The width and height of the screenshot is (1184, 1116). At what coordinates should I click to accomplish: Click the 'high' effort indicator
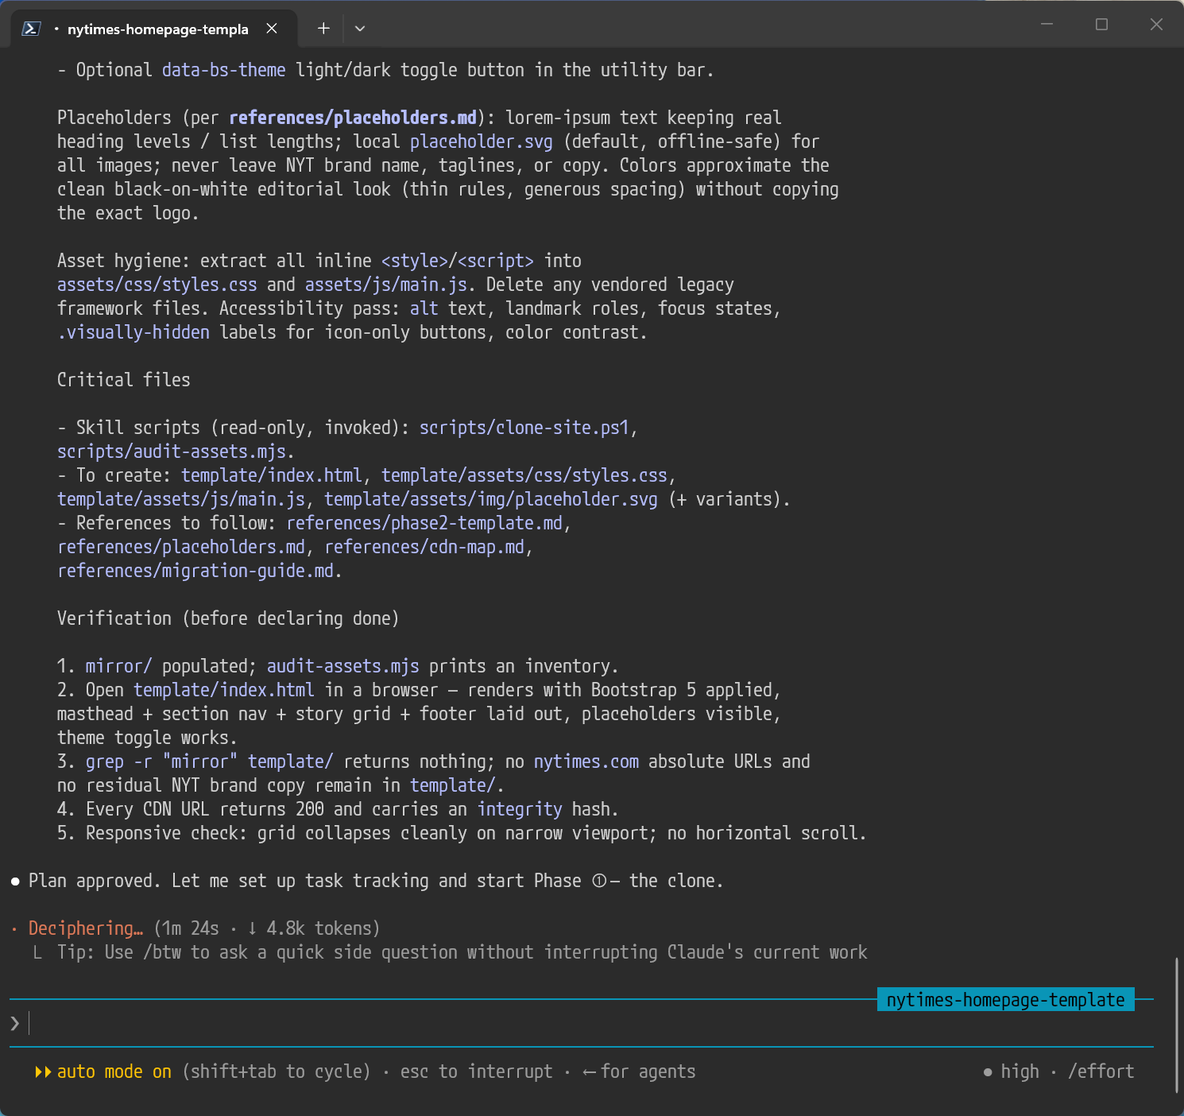coord(1020,1071)
